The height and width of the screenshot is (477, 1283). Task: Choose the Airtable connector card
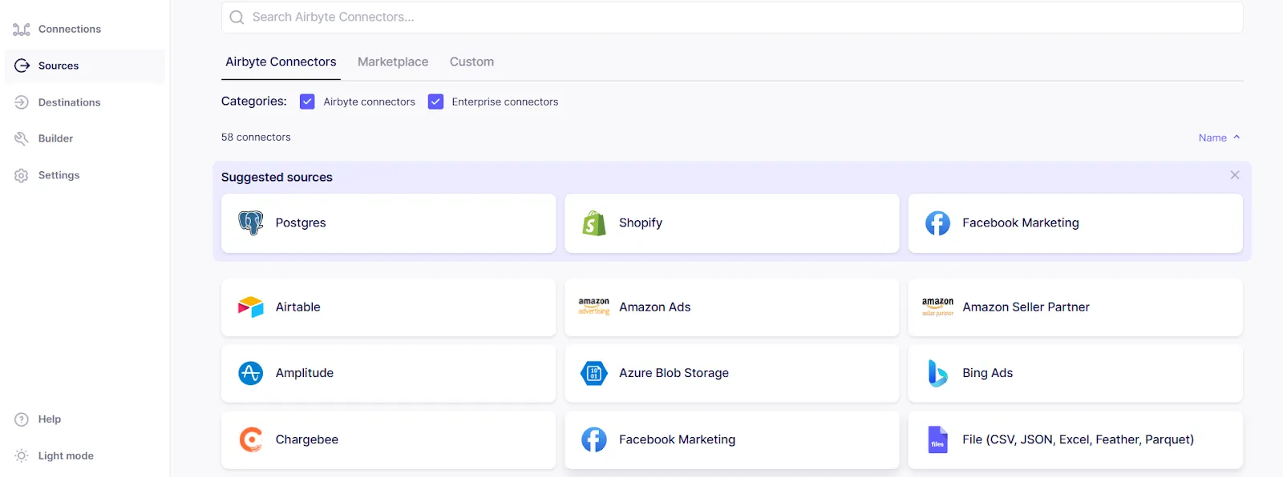(x=388, y=307)
